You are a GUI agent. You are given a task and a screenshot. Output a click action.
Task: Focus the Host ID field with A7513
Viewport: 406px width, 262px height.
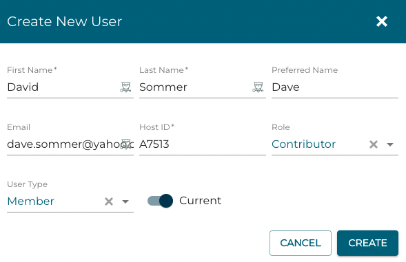[x=203, y=144]
